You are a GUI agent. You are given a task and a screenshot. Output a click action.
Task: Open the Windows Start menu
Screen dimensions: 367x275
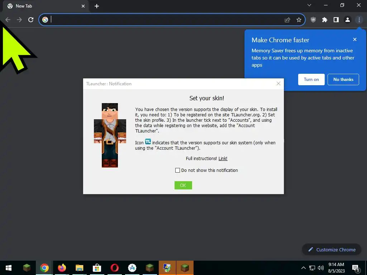(9, 268)
